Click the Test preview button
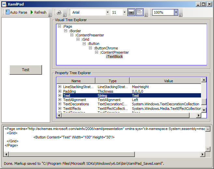 click(26, 70)
